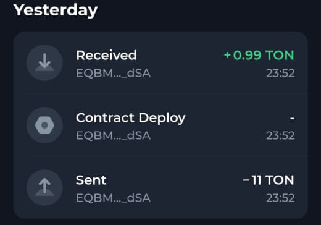Select EQBM..._dSA address under Contract Deploy
The height and width of the screenshot is (225, 321).
point(114,135)
